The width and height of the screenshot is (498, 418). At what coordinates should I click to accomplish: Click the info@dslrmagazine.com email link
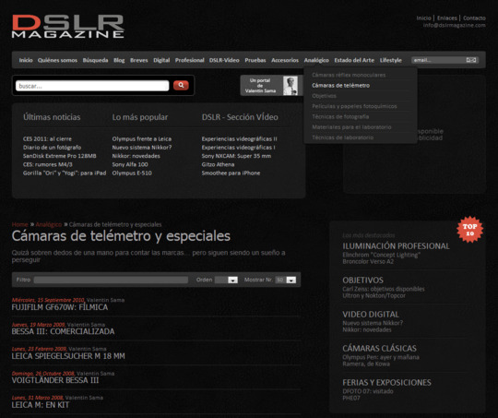pos(454,25)
